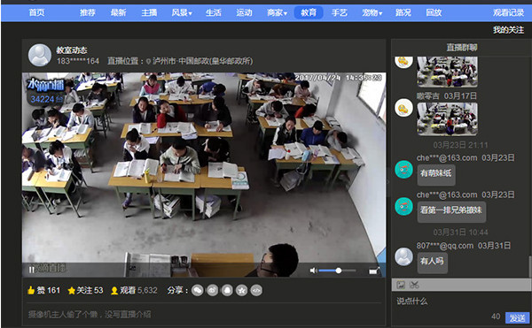Click the avatar of the 03月17日 image post
The image size is (532, 328).
[403, 108]
